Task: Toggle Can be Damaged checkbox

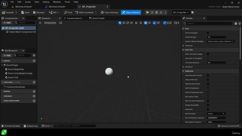Action: pos(208,33)
